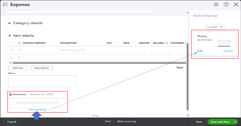Click the Print option
This screenshot has width=241, height=126.
tap(108, 121)
